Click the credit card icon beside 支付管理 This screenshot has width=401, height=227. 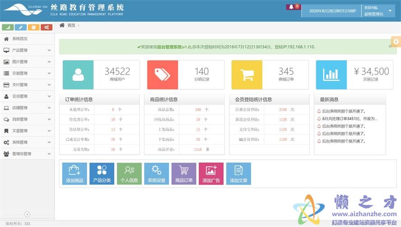coord(6,85)
